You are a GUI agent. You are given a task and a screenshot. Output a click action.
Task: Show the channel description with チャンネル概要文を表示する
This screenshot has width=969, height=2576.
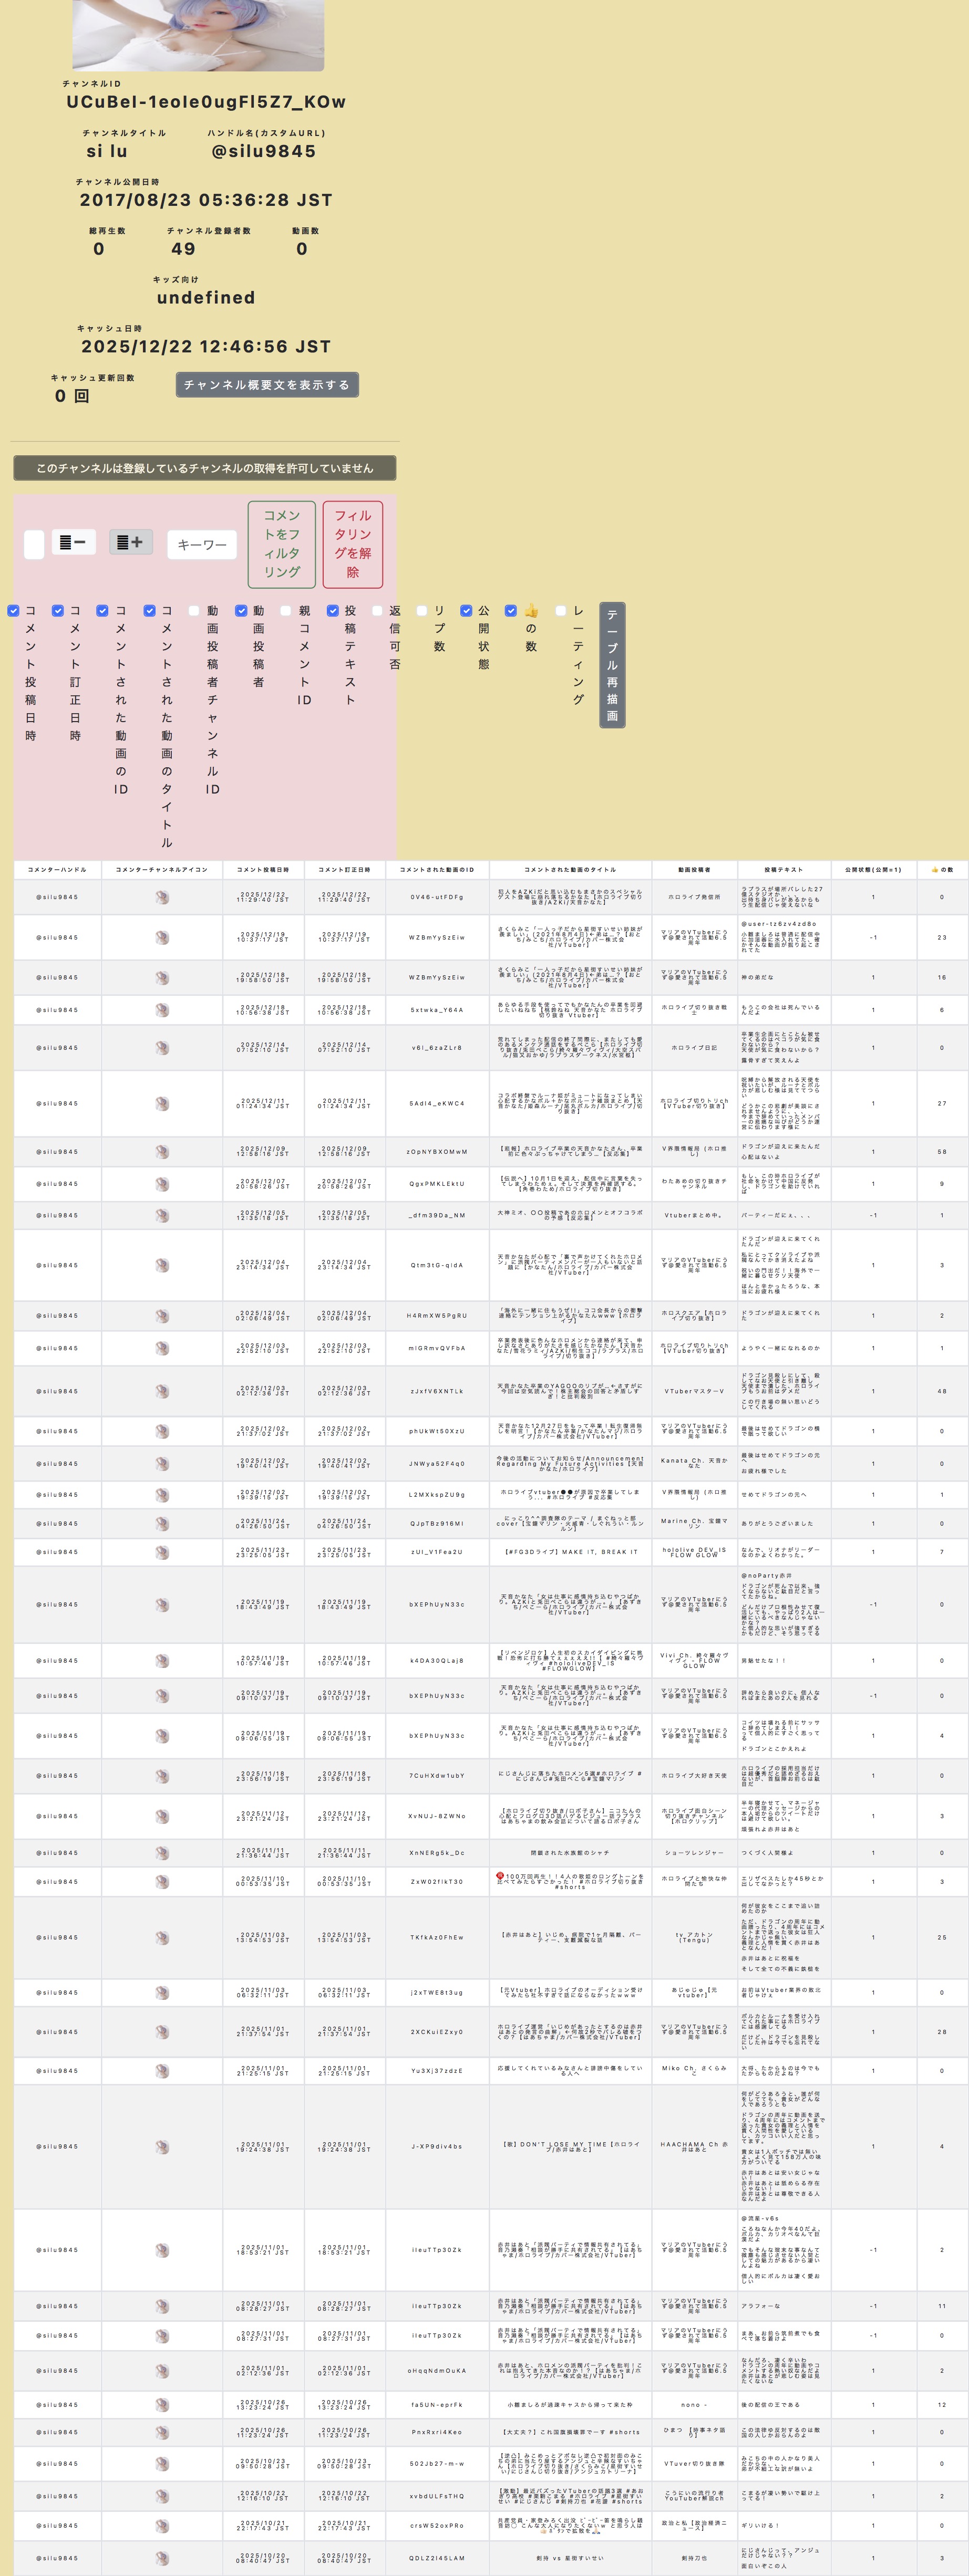coord(266,385)
